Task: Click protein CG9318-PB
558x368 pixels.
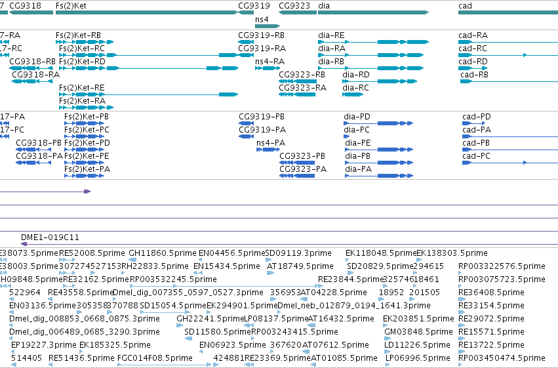Action: click(x=33, y=150)
